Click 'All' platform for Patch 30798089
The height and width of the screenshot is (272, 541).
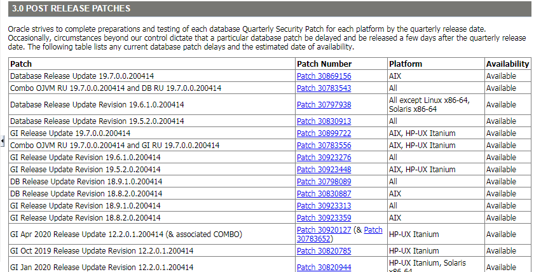click(436, 182)
